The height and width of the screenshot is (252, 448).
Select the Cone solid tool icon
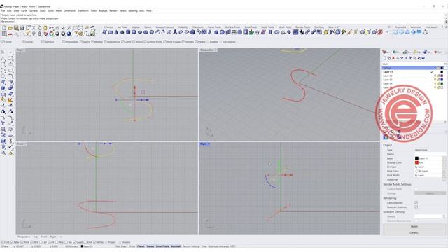[x=116, y=32]
